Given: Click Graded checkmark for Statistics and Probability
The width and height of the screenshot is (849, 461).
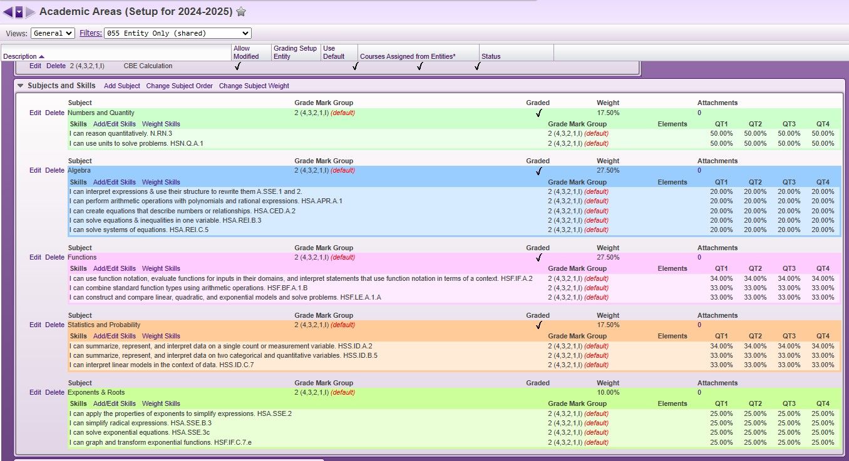Looking at the screenshot, I should [538, 325].
